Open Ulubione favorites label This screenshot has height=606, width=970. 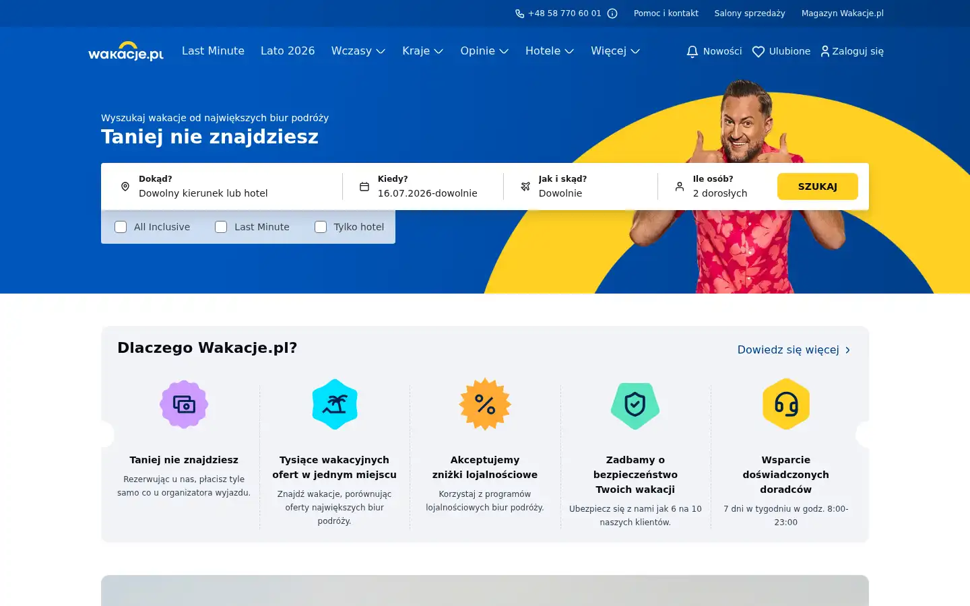[789, 51]
